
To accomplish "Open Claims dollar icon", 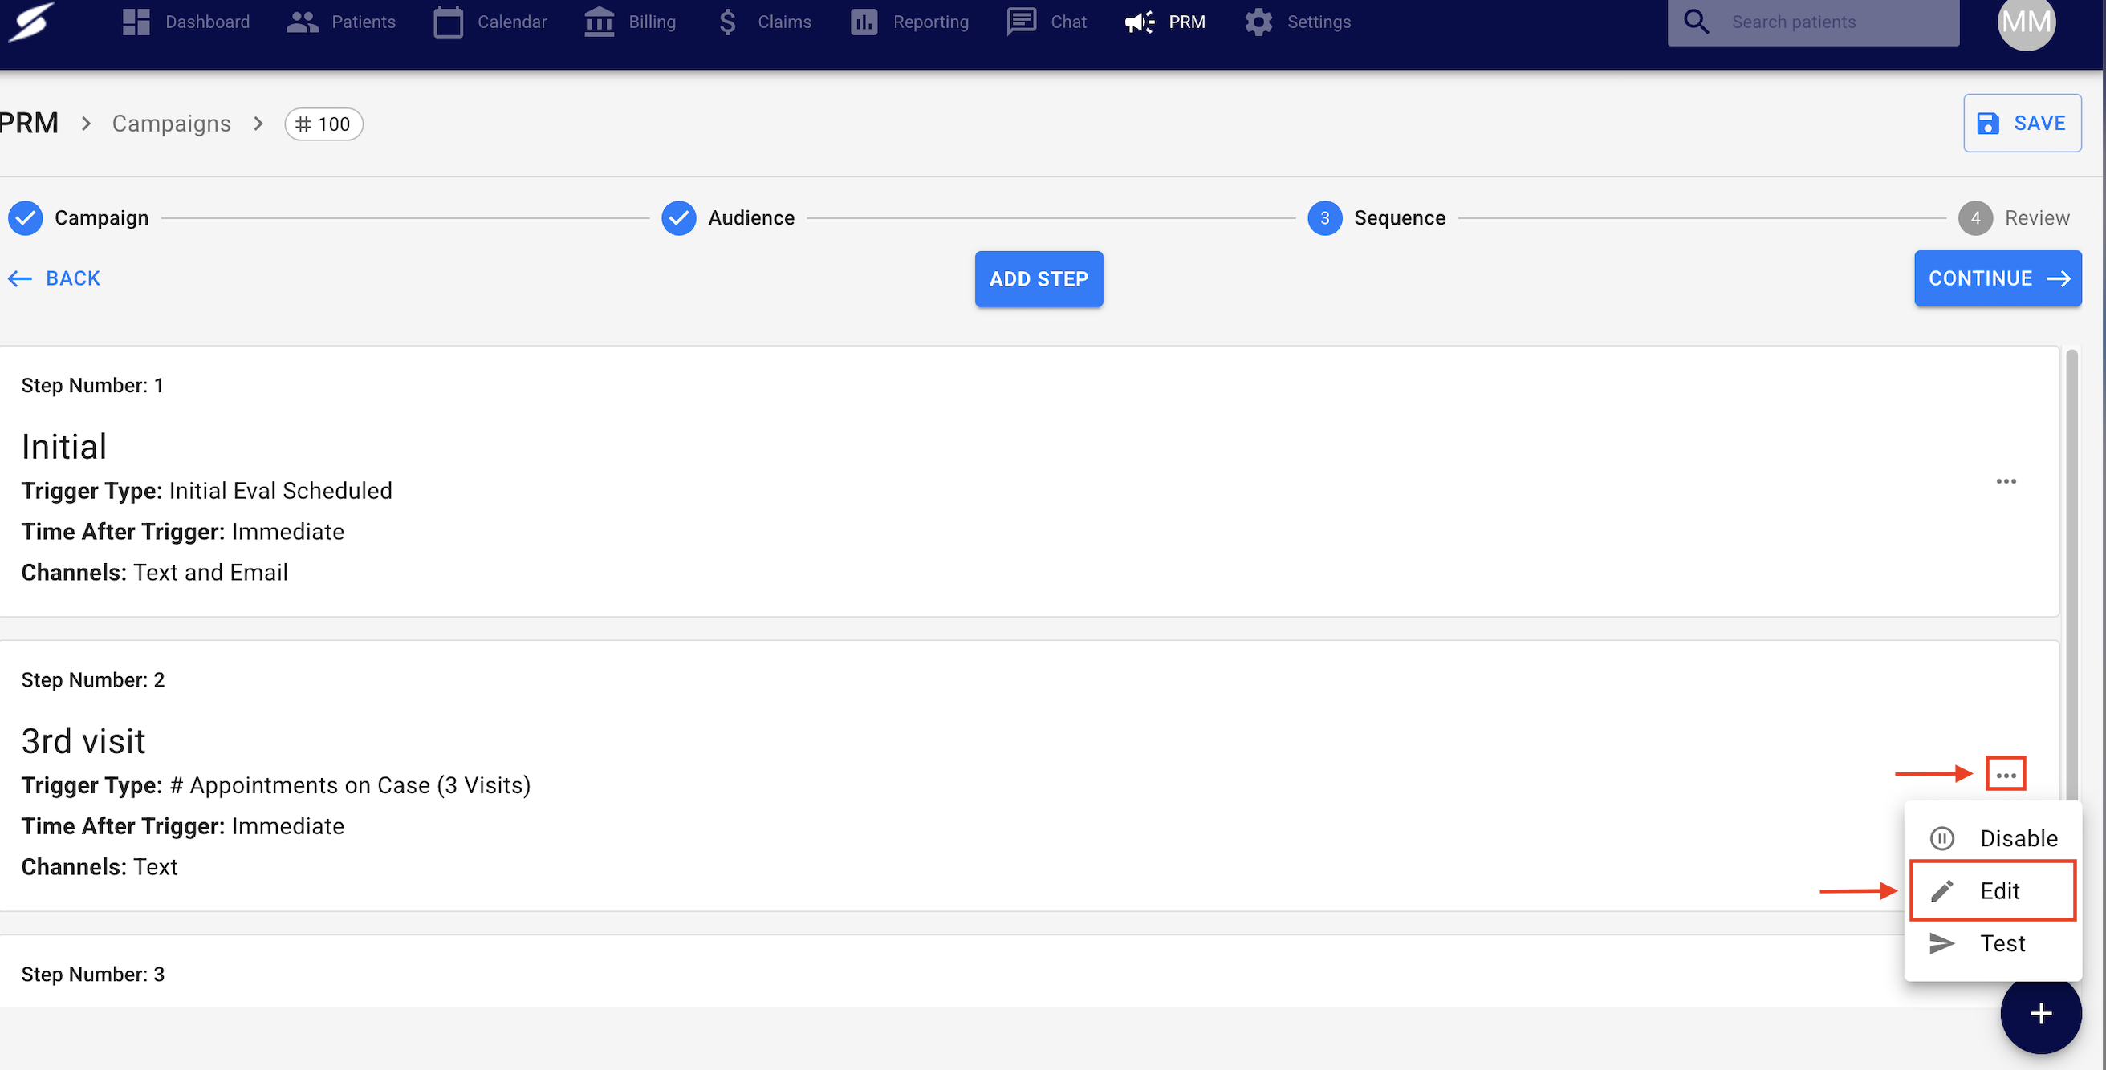I will click(x=727, y=22).
